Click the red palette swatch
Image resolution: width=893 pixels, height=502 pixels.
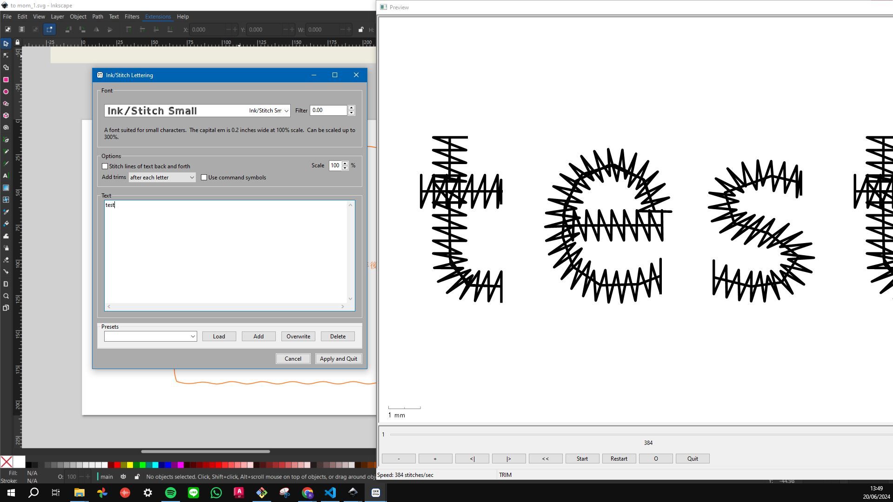click(x=117, y=465)
